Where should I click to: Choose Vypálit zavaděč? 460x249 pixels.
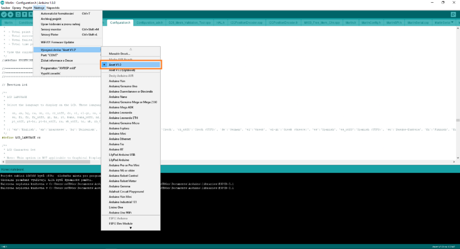(68, 73)
